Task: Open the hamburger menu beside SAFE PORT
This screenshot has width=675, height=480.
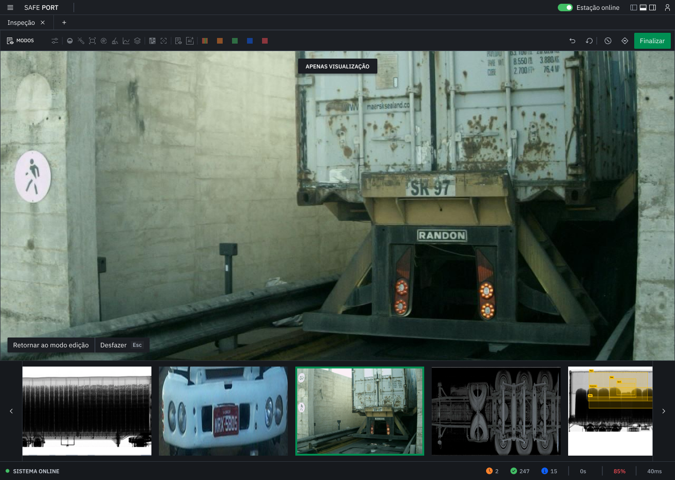Action: pyautogui.click(x=10, y=7)
